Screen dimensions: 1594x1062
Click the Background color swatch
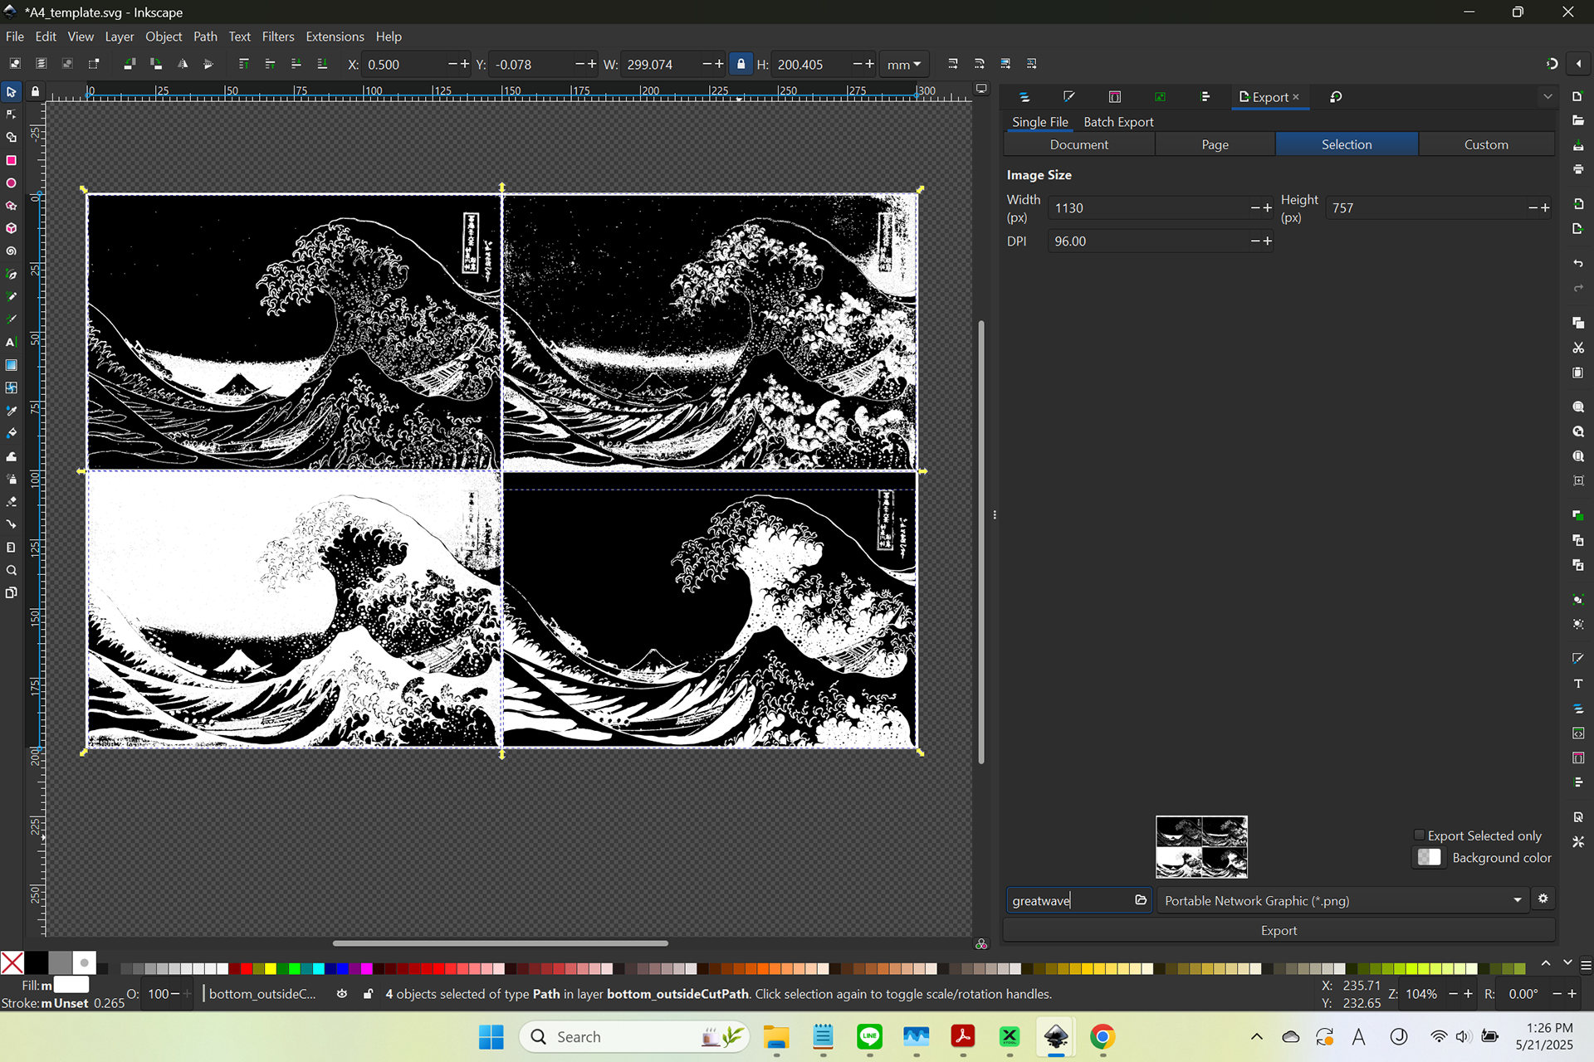click(x=1429, y=858)
